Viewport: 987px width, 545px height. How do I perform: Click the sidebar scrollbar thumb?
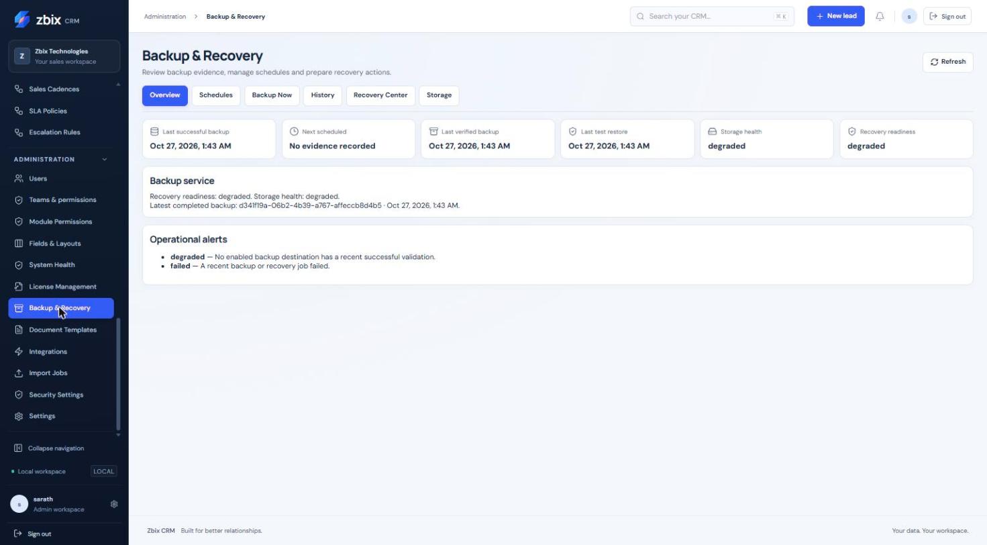tap(119, 374)
